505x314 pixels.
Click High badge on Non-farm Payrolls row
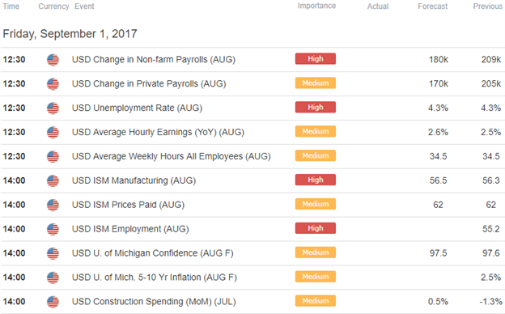tap(316, 59)
